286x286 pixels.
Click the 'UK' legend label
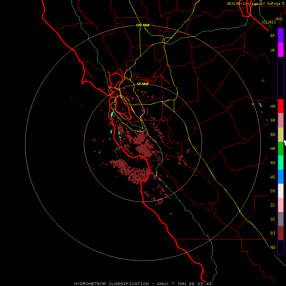pyautogui.click(x=273, y=50)
